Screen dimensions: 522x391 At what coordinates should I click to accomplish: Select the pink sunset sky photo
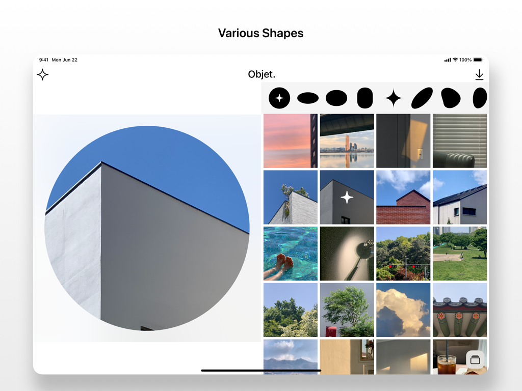(290, 141)
